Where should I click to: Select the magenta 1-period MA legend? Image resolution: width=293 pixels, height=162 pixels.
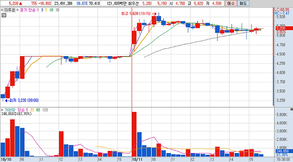click(38, 10)
